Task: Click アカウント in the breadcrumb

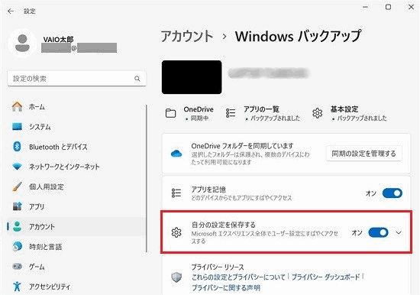Action: [187, 36]
